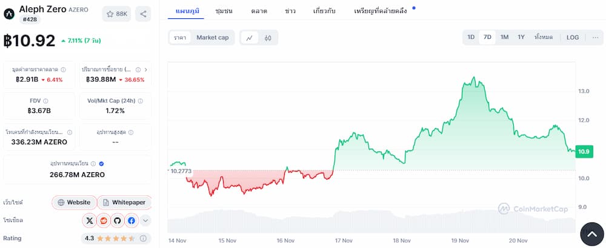The height and width of the screenshot is (248, 606).
Task: Click the 10.9 current price chart label
Action: tap(584, 152)
